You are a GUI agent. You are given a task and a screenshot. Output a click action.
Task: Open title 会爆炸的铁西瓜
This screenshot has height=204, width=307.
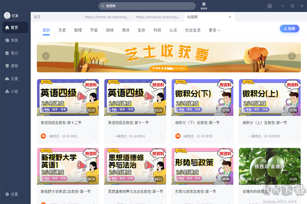255,191
